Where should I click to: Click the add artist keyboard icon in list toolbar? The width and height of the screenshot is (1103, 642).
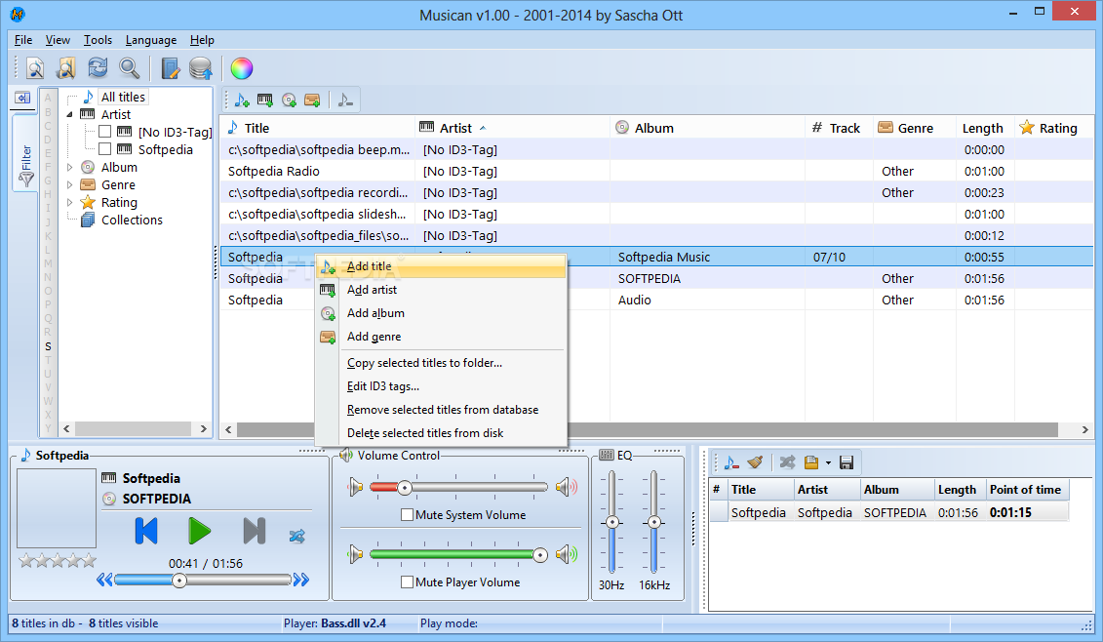pyautogui.click(x=265, y=100)
